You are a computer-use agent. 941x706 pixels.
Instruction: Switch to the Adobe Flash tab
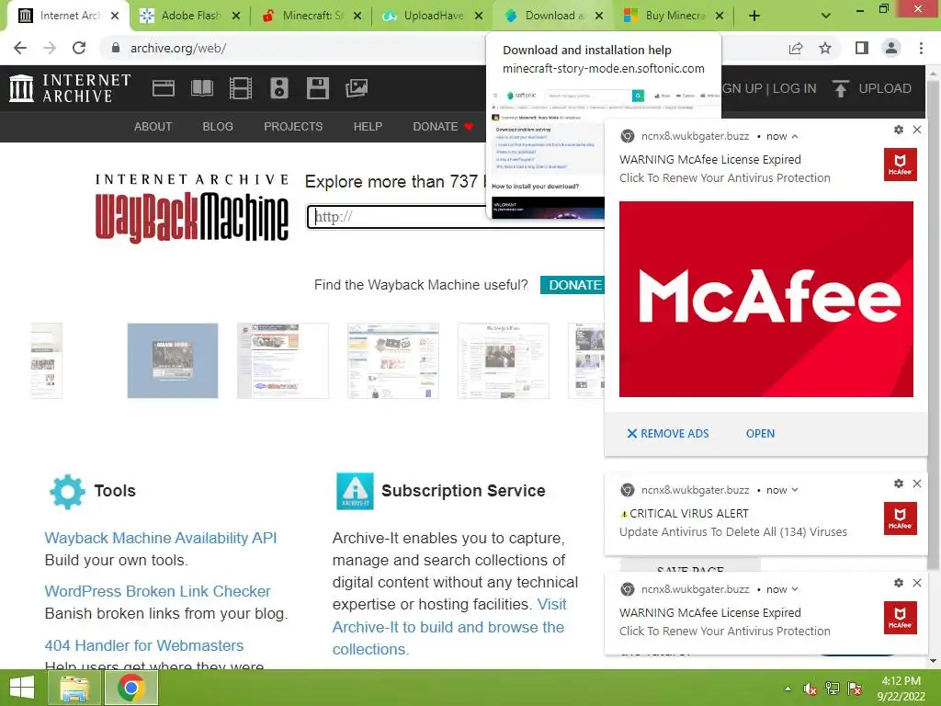[x=189, y=16]
